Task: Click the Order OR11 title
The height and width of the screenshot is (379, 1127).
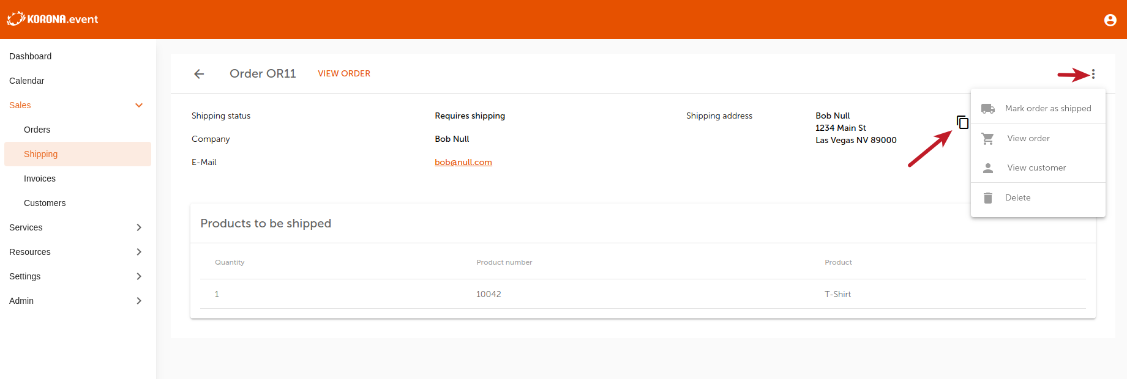Action: tap(263, 74)
